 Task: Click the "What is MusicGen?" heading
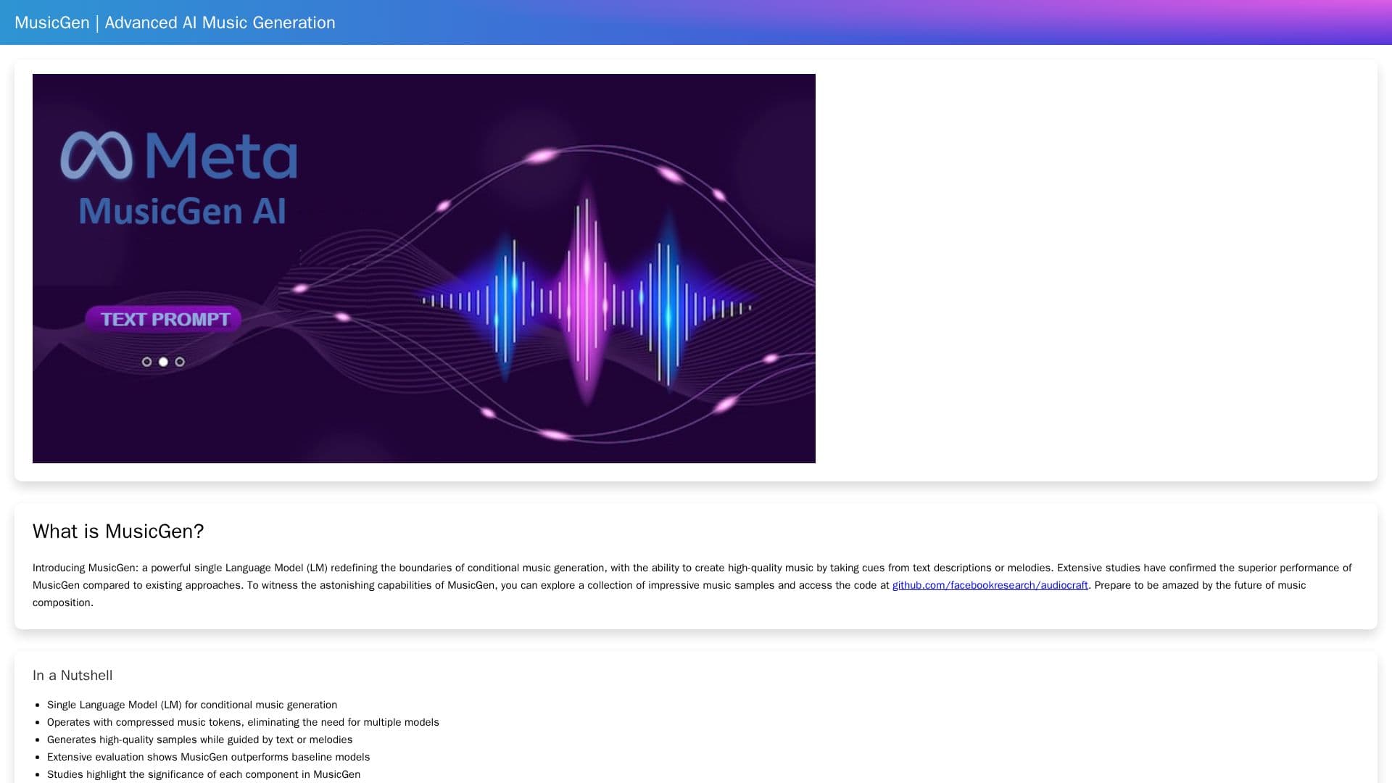(118, 531)
